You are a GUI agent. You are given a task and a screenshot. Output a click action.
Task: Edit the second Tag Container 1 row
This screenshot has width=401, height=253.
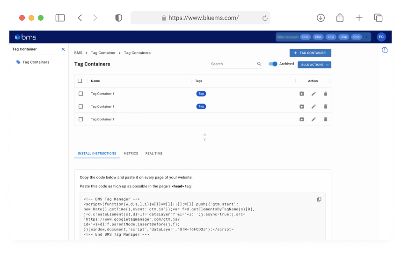coord(314,106)
